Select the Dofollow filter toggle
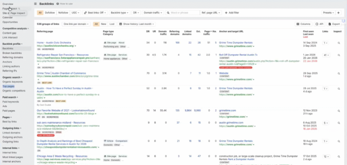347x165 pixels. (50, 13)
